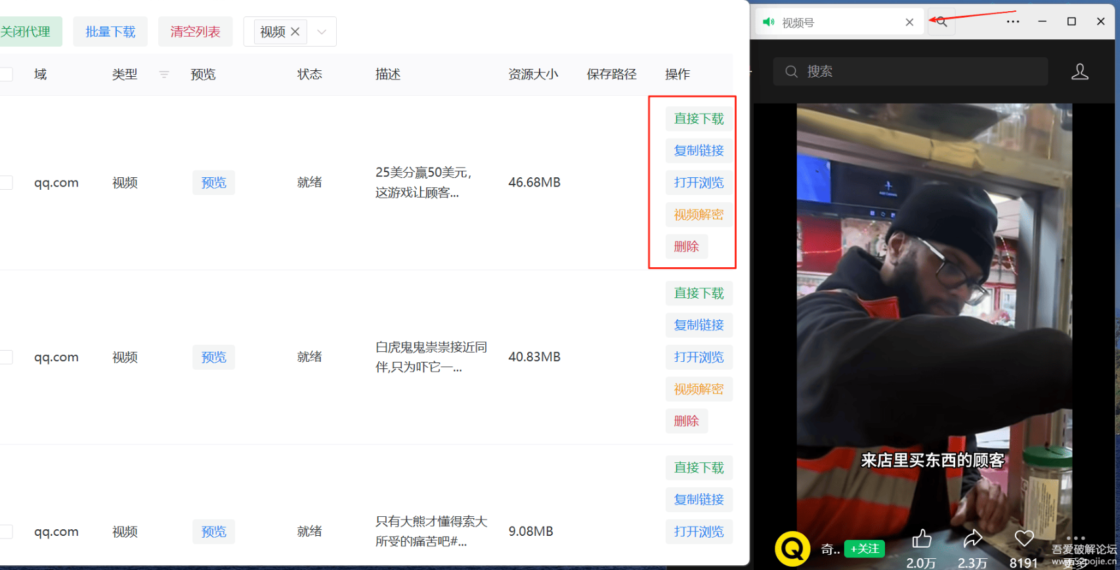Close the 视频号 tab
Viewport: 1120px width, 570px height.
(909, 22)
